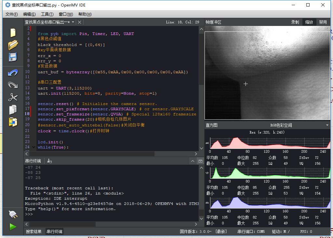Cut selected code using the scissors icon
Image resolution: width=333 pixels, height=238 pixels.
coord(13,97)
